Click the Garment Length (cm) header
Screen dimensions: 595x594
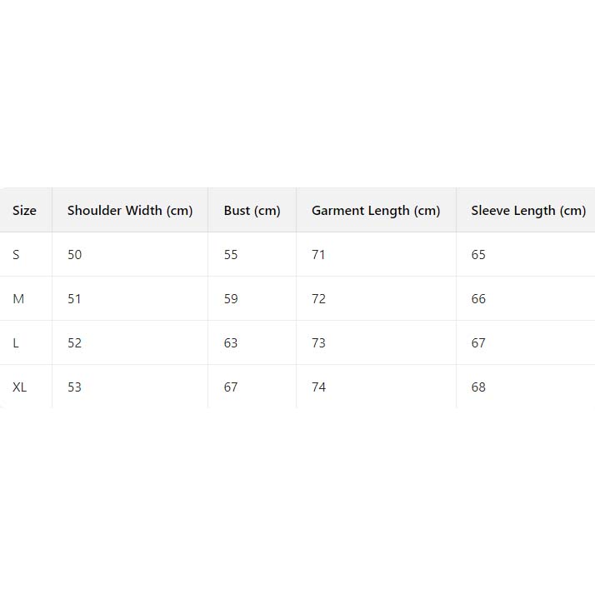pos(376,211)
